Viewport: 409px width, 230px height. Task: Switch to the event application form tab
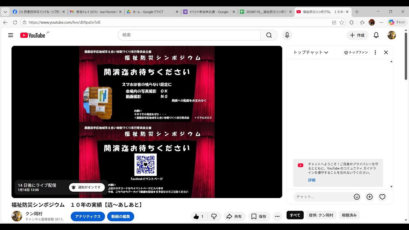point(210,12)
